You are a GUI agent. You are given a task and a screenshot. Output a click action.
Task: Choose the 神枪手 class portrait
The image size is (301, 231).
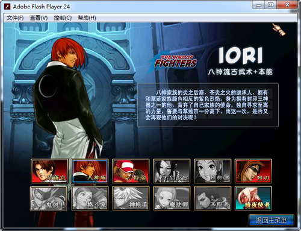tap(131, 198)
